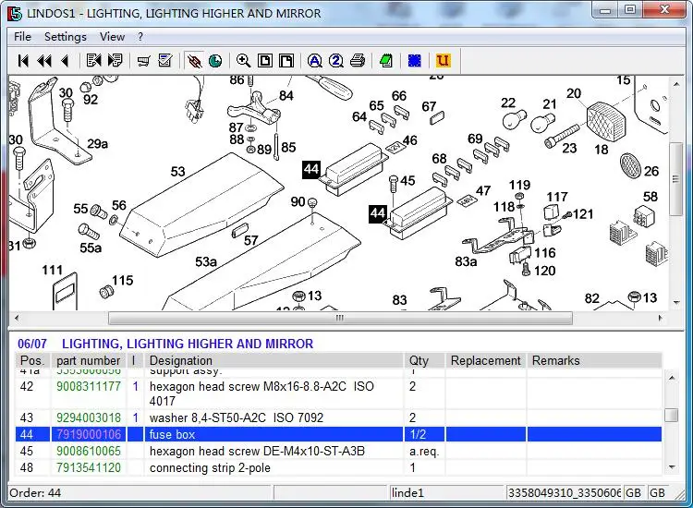
Task: Click part label 53a in the diagram
Action: (206, 262)
